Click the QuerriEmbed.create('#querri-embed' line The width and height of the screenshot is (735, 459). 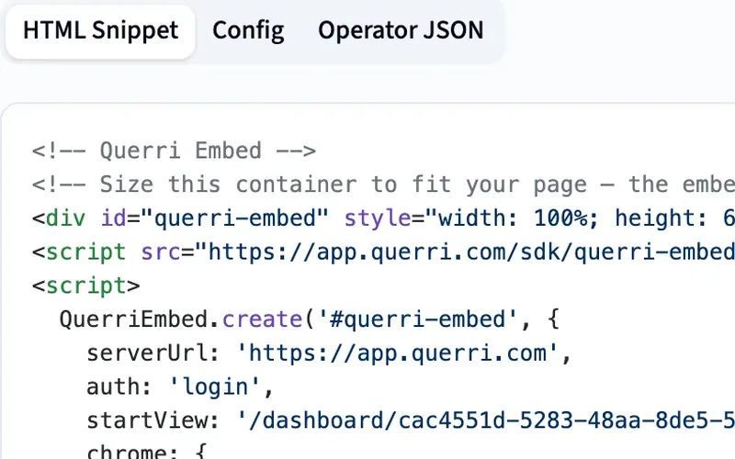310,319
